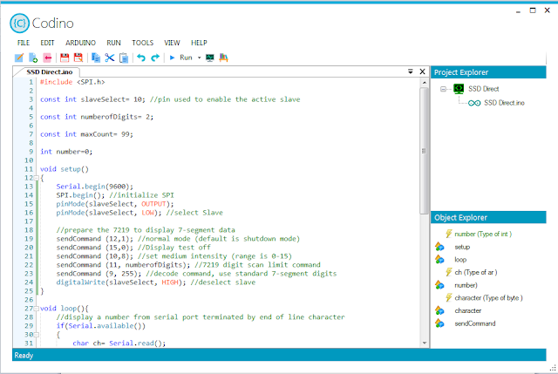Close the SSD Direct.ino editor tab

422,71
